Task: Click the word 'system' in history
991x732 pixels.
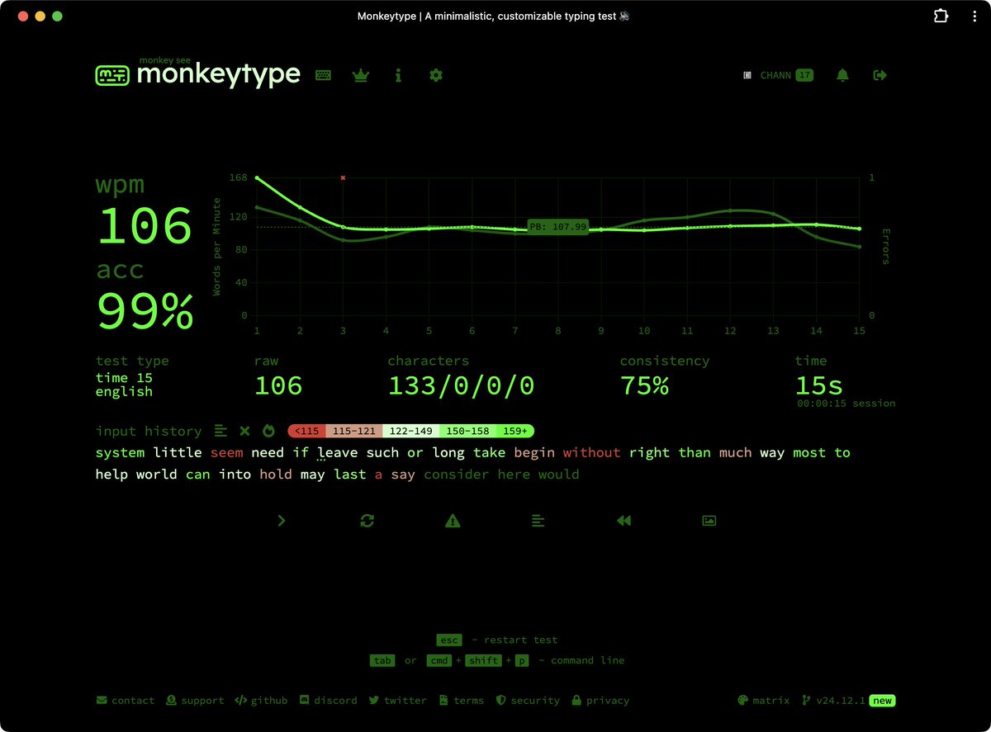Action: click(x=120, y=452)
